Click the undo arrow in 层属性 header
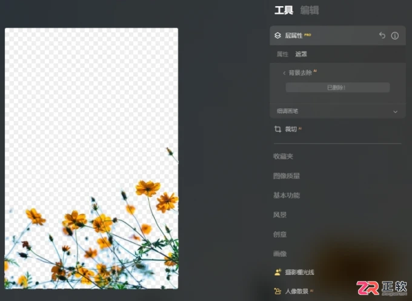 pyautogui.click(x=382, y=35)
